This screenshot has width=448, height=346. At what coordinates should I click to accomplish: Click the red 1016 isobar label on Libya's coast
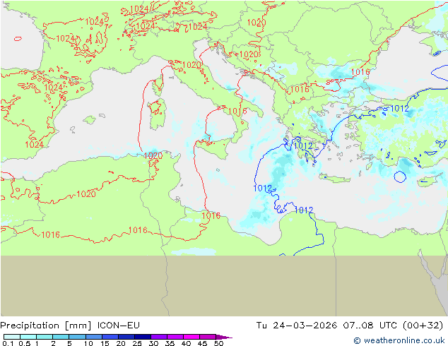tap(211, 215)
